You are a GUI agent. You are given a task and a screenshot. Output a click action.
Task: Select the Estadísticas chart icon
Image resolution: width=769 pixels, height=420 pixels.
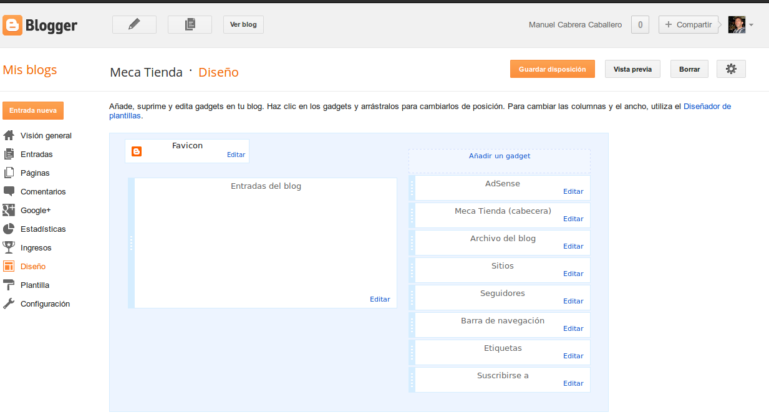(9, 229)
